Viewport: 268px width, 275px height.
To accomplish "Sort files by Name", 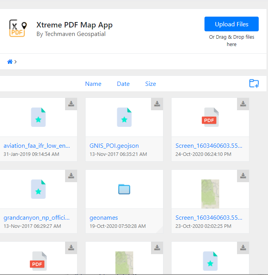I will point(93,84).
